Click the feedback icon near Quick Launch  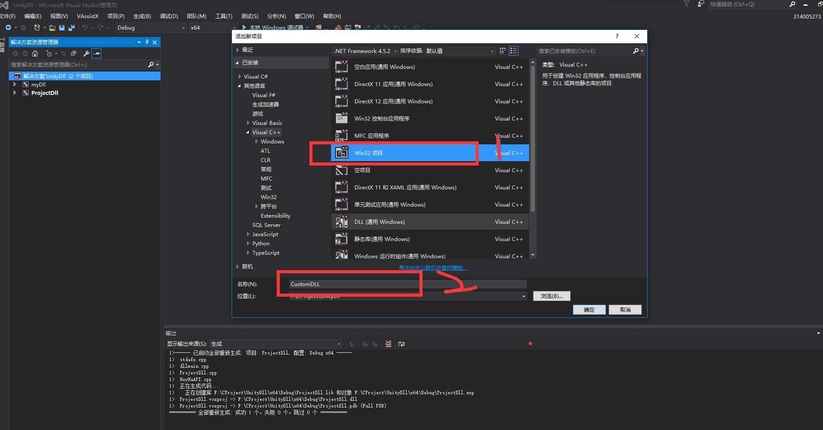tap(701, 4)
